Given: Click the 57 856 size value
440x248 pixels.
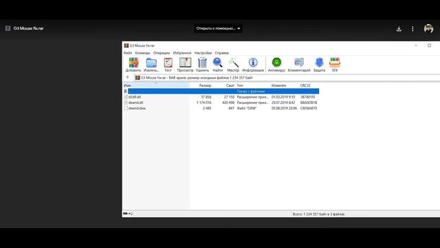Looking at the screenshot, I should [206, 96].
